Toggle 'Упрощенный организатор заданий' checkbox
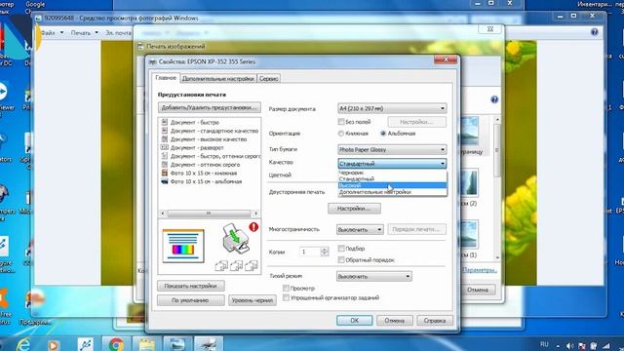624x351 pixels. click(286, 297)
